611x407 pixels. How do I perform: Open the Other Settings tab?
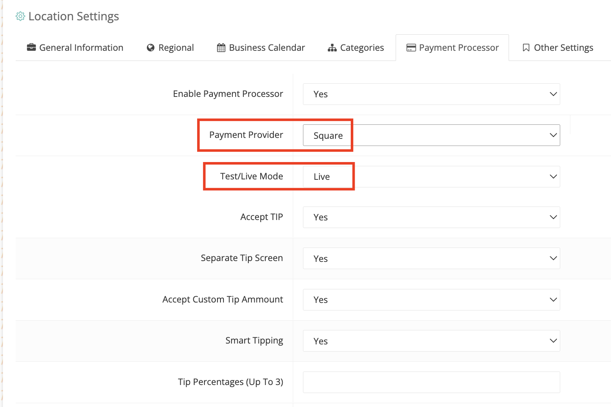click(x=558, y=48)
